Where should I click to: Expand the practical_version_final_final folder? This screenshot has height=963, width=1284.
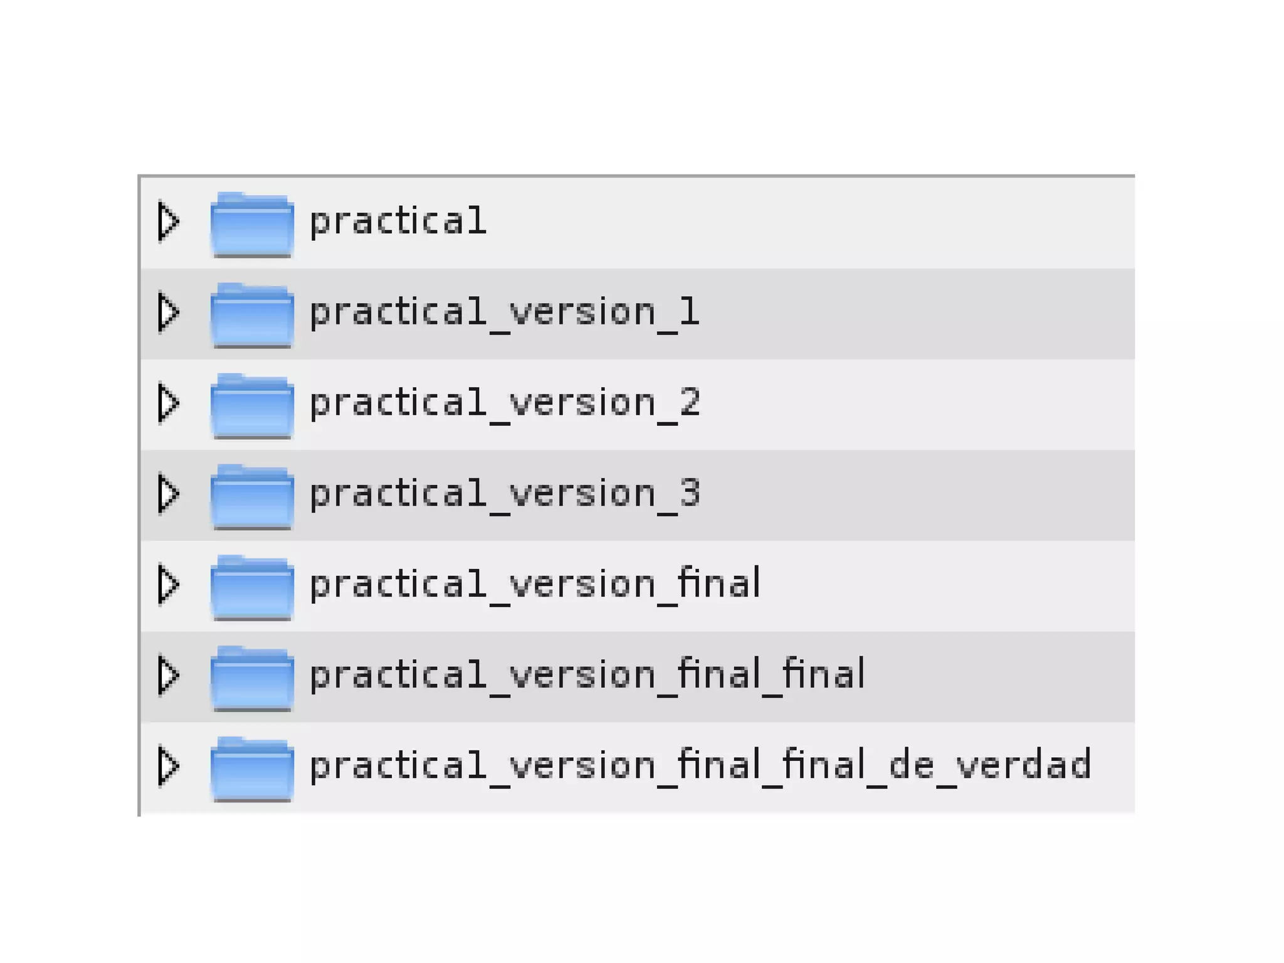[168, 675]
